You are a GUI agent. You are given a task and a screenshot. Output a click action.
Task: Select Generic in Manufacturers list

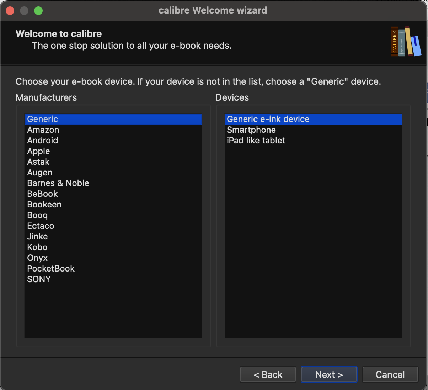[113, 119]
